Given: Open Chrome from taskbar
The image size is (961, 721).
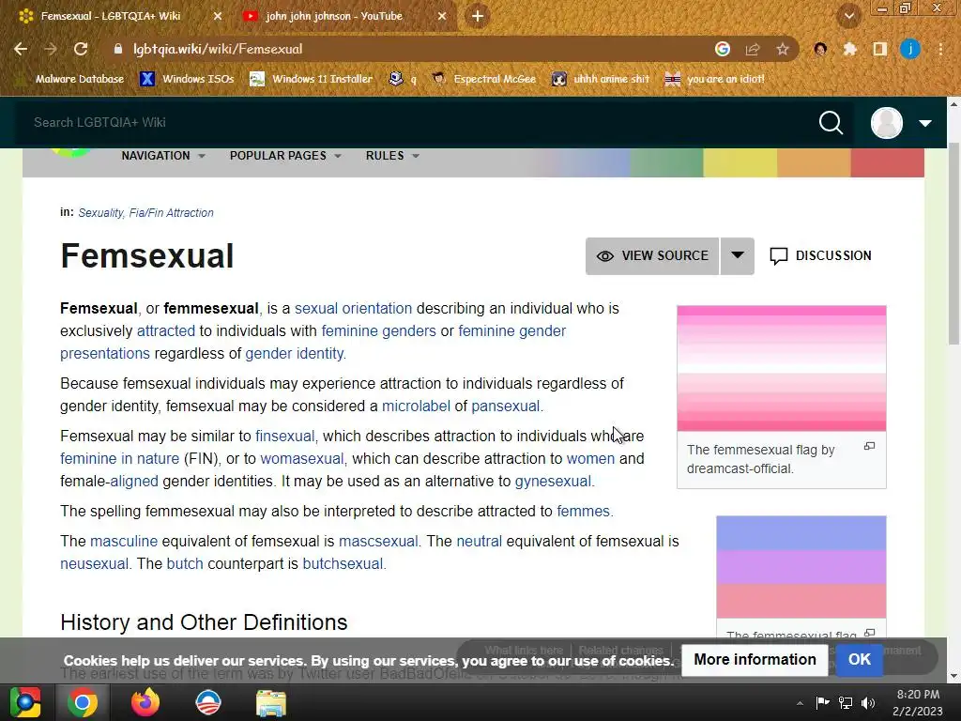Looking at the screenshot, I should [83, 702].
